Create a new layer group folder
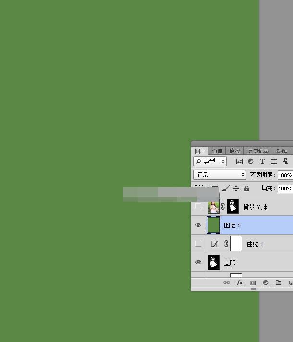The height and width of the screenshot is (342, 293). [x=279, y=283]
